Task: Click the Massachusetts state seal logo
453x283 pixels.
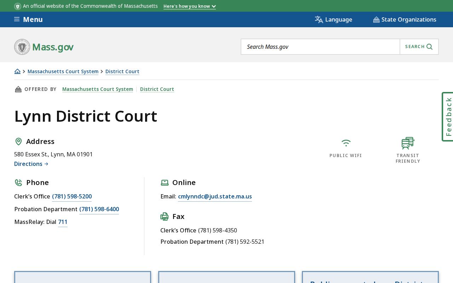Action: (x=22, y=47)
